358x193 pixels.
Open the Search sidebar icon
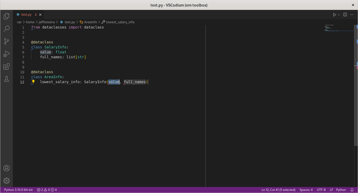(6, 29)
